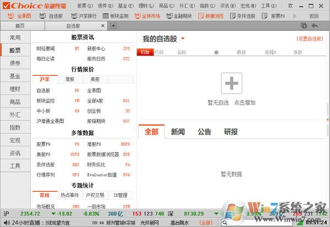Open 沪深排行 in the toolbar

(84, 16)
